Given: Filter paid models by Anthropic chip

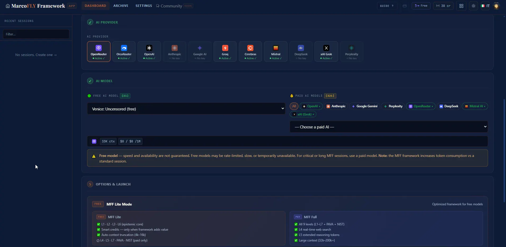Looking at the screenshot, I should pyautogui.click(x=336, y=106).
